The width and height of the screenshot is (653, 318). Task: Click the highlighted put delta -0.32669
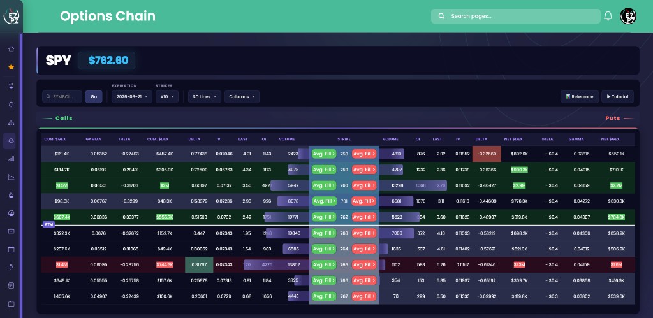[487, 154]
